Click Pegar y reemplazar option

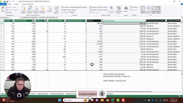(x=12, y=10)
